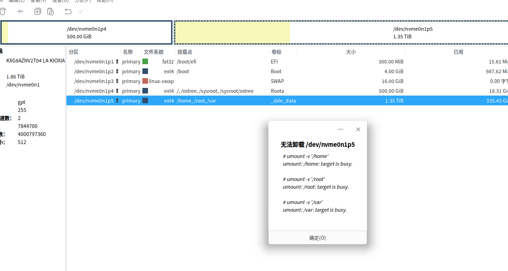508x271 pixels.
Task: Click the 卷标 column header
Action: (276, 52)
